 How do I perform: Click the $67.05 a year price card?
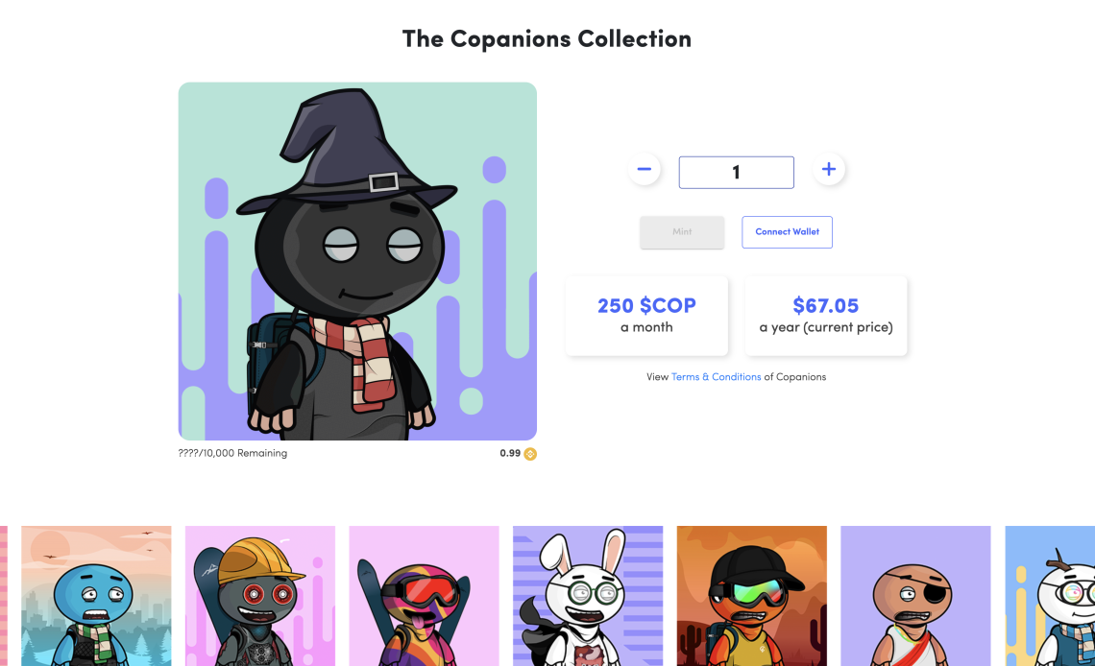[826, 316]
